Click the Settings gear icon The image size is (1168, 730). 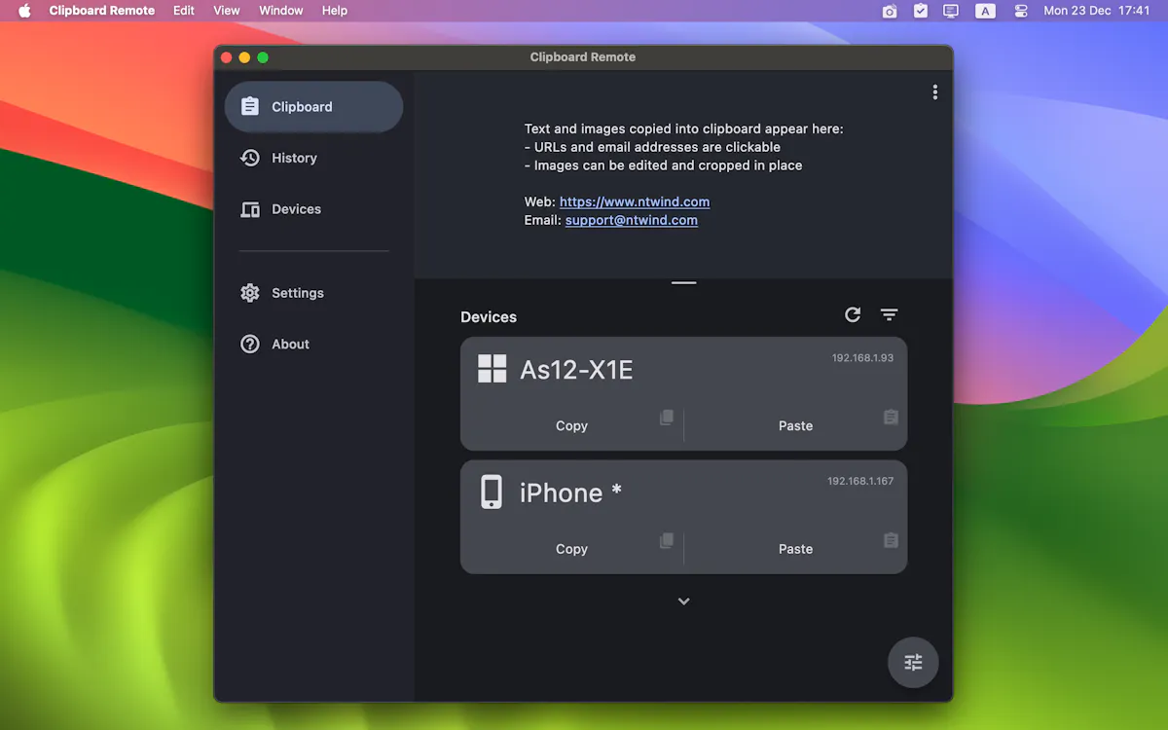tap(250, 293)
